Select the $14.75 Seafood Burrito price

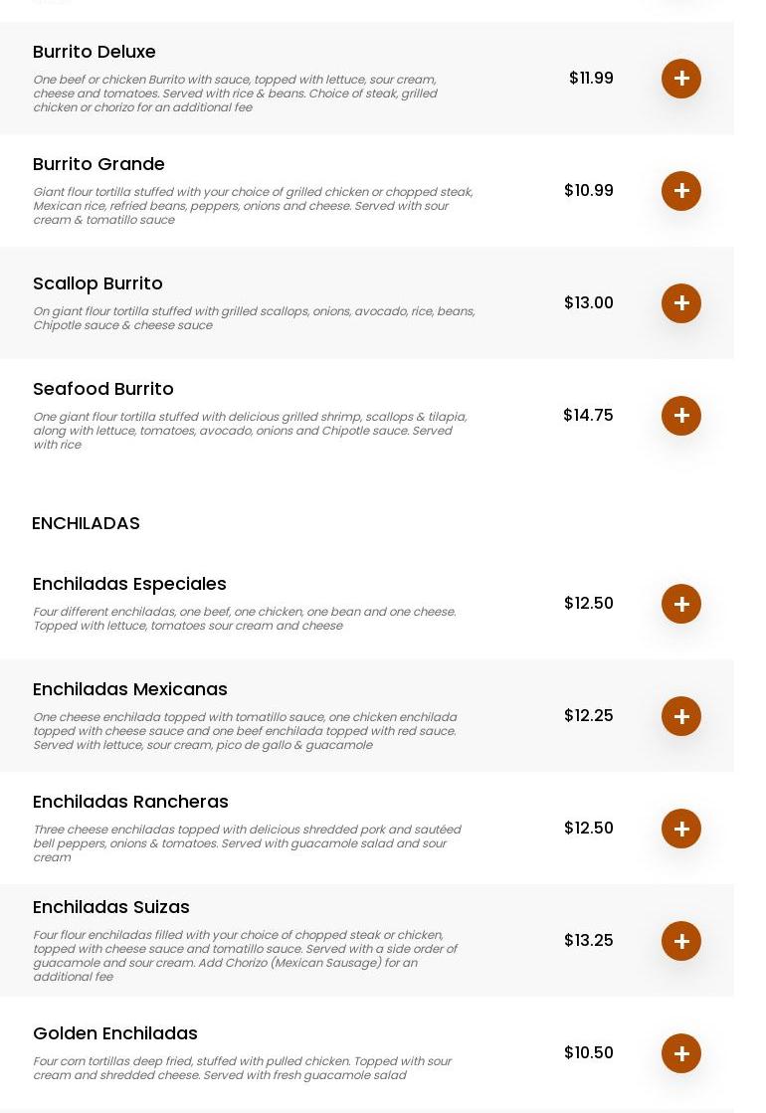click(588, 415)
